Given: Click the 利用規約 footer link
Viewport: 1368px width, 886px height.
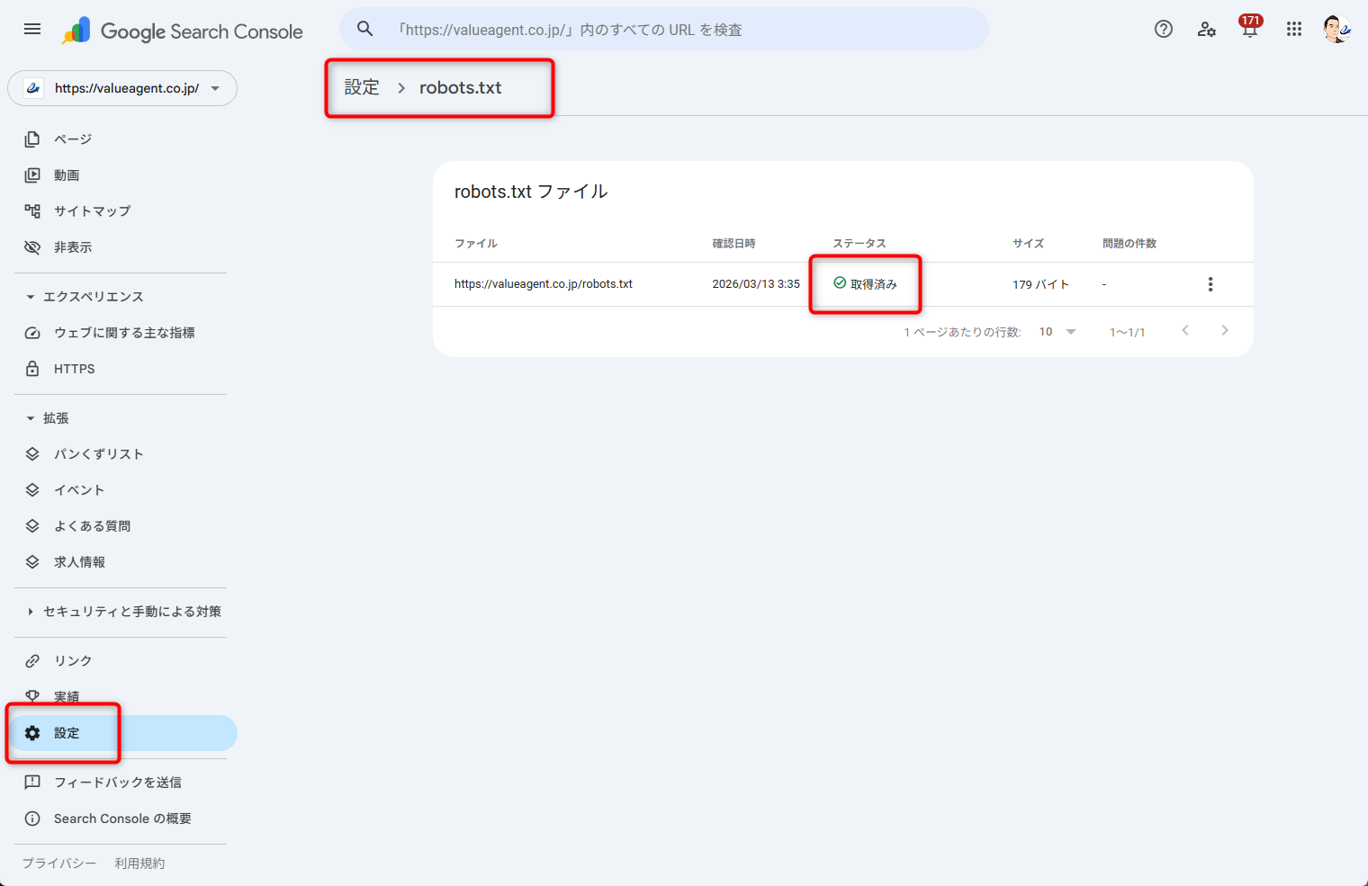Looking at the screenshot, I should coord(139,864).
